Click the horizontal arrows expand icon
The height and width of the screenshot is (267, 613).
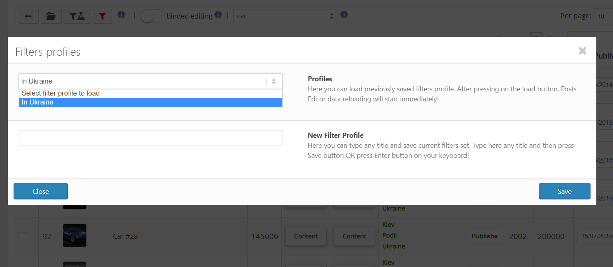tap(28, 16)
